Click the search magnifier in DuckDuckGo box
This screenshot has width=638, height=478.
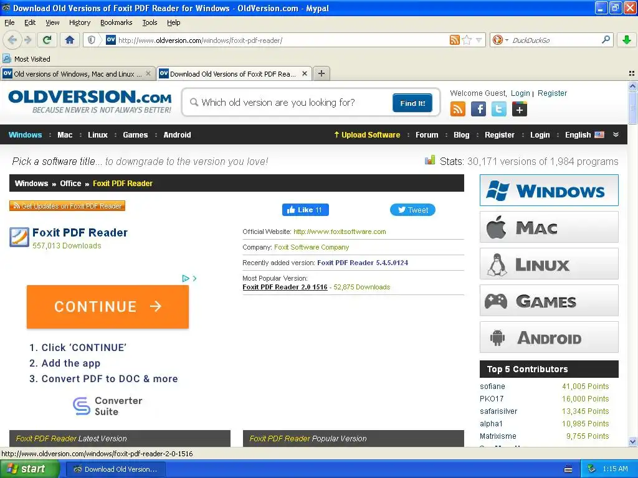[x=606, y=39]
